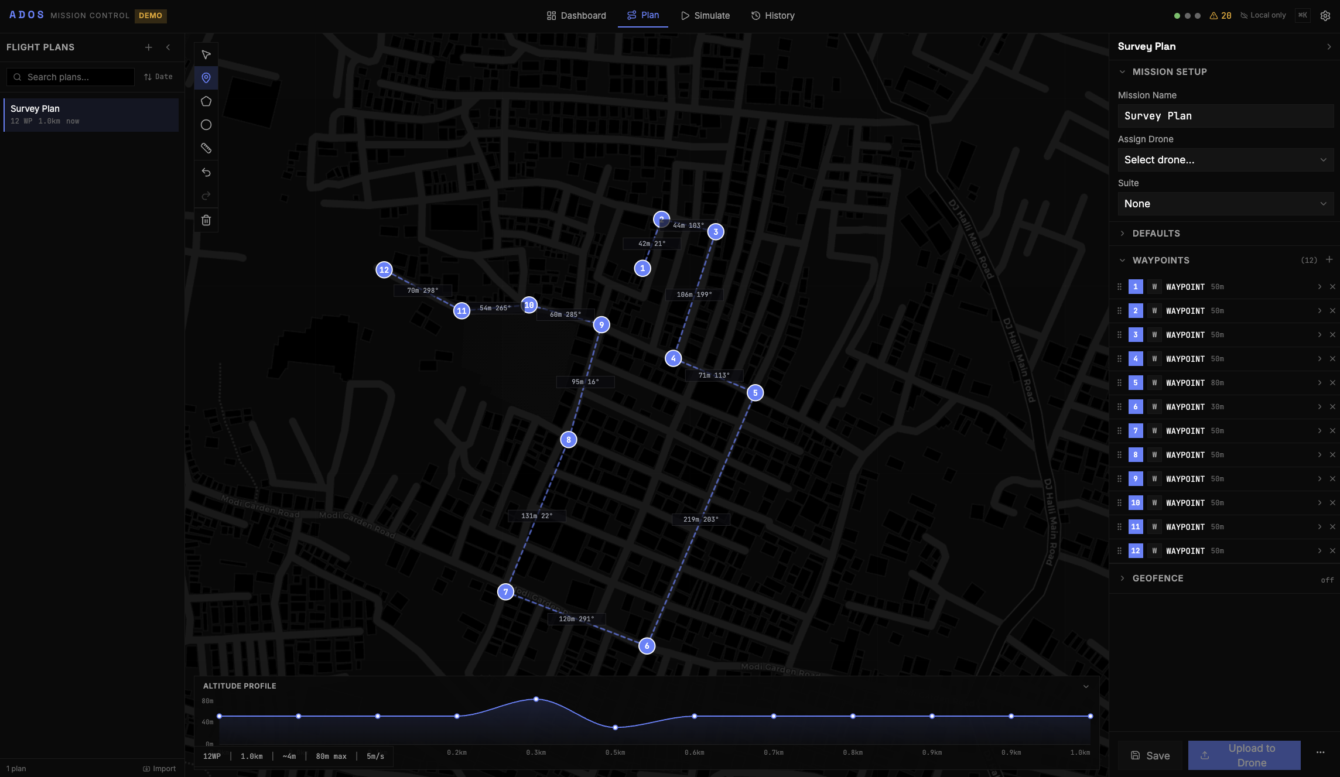Image resolution: width=1340 pixels, height=777 pixels.
Task: Open the Select drone dropdown
Action: [1225, 159]
